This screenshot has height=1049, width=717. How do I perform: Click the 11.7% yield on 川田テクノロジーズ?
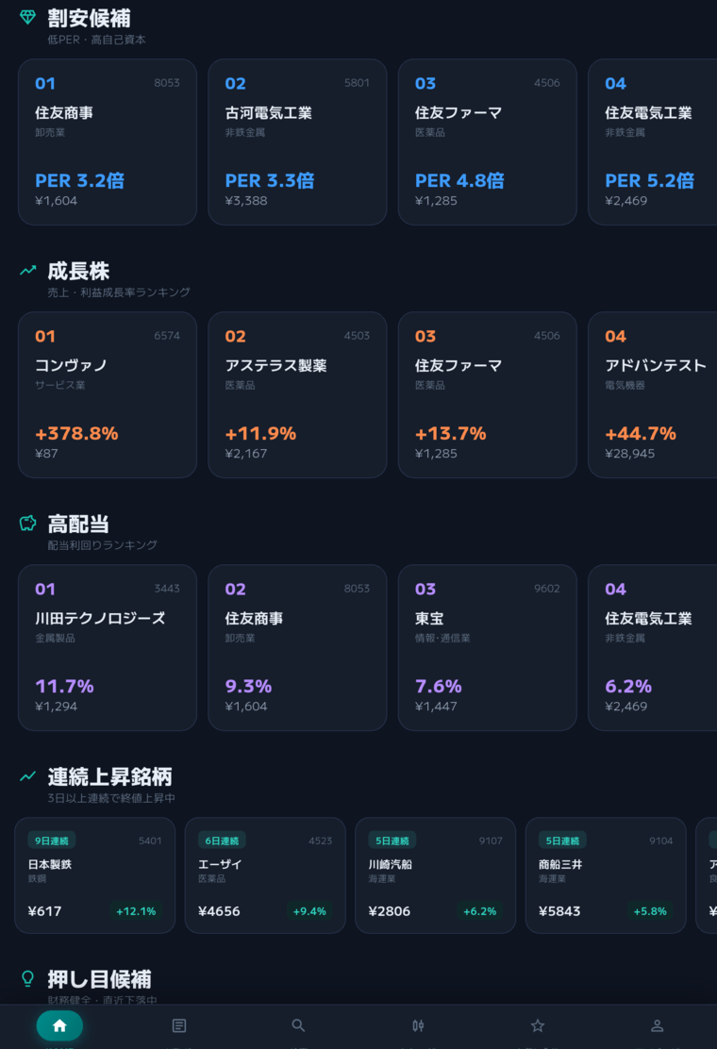(64, 687)
